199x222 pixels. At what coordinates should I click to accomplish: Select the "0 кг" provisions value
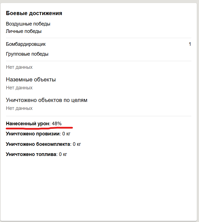[x=67, y=134]
